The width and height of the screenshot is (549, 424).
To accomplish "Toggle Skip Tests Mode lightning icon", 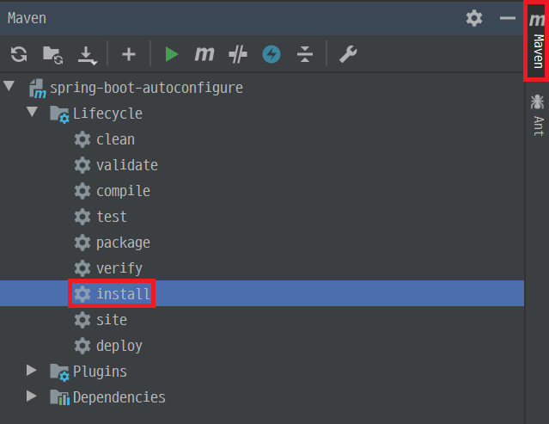I will point(271,54).
